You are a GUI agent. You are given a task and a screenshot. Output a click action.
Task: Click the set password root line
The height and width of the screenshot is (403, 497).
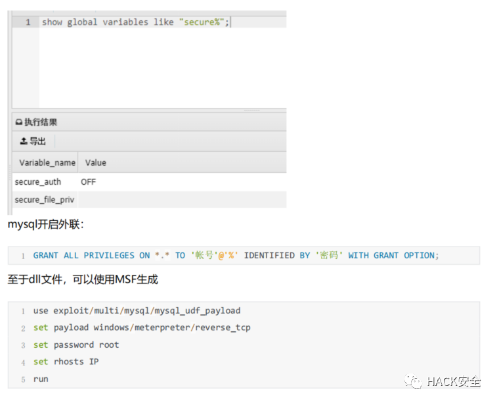(76, 344)
